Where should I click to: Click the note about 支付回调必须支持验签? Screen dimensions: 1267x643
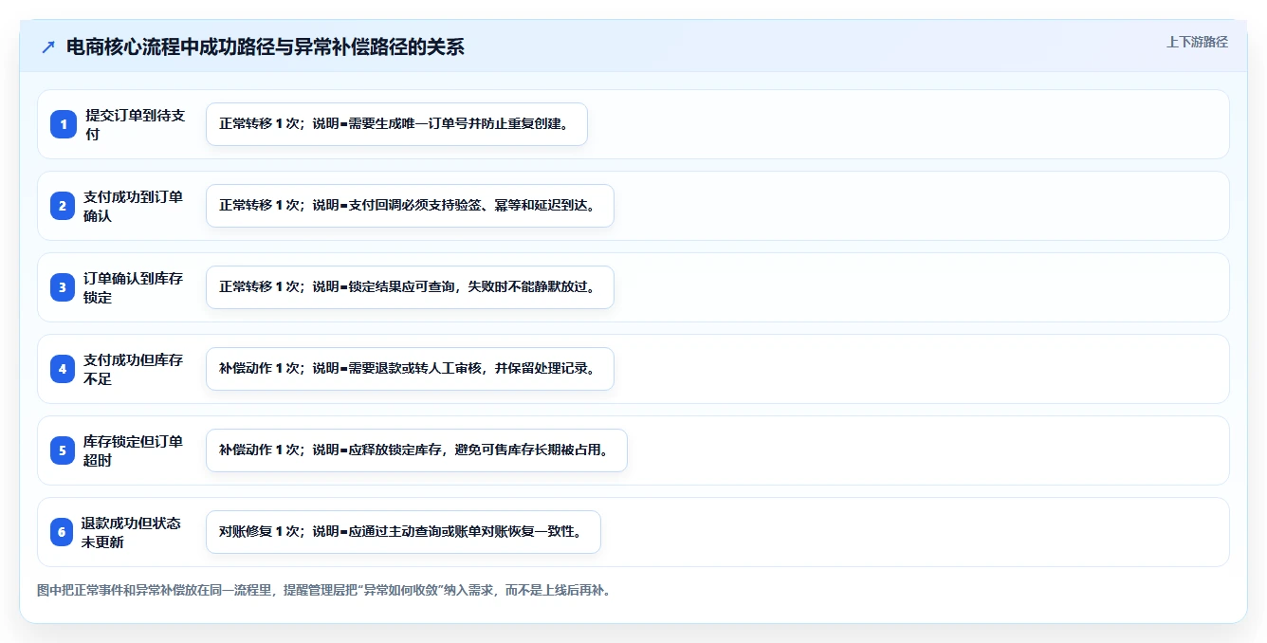410,206
